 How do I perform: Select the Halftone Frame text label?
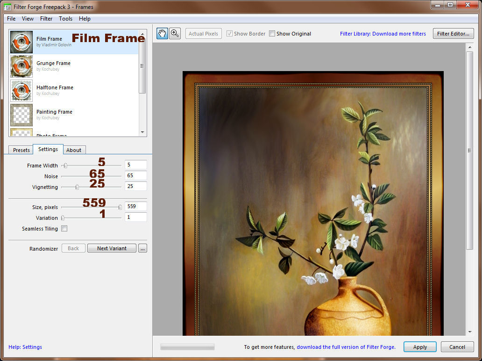(55, 87)
